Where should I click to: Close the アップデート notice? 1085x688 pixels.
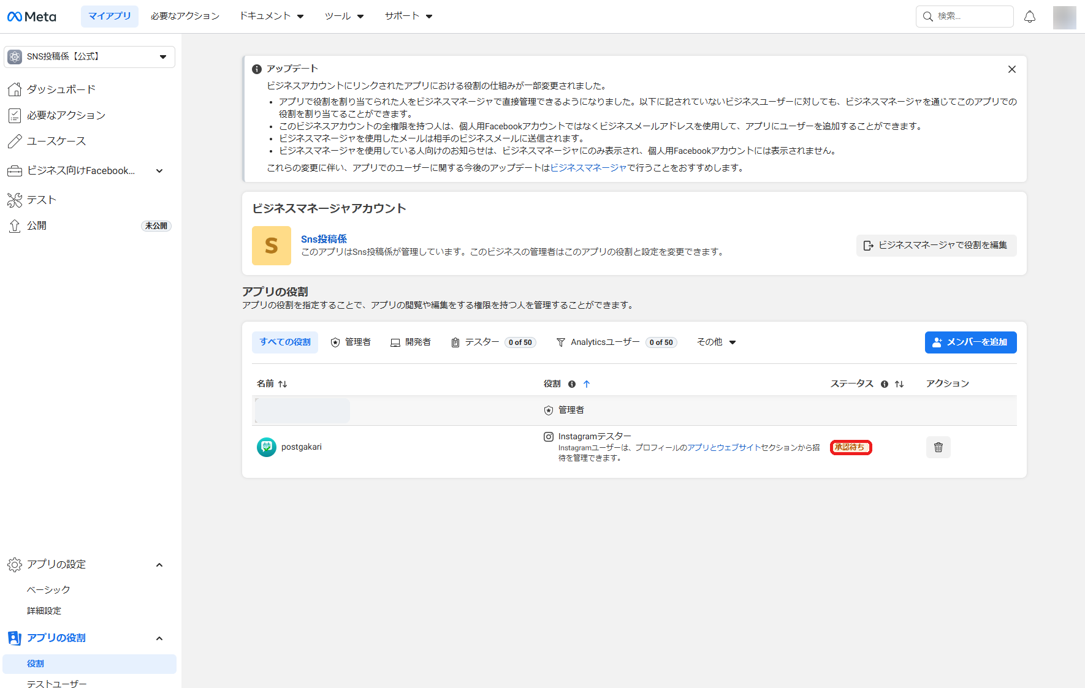(x=1012, y=69)
